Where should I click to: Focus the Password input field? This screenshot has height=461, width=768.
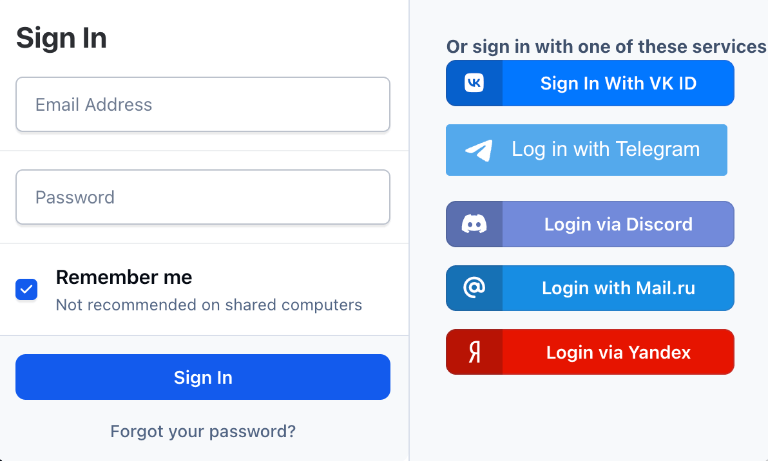point(203,197)
